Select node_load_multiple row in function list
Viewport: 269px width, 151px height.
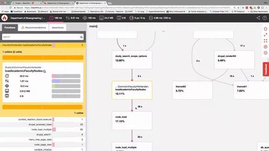[x=43, y=130]
